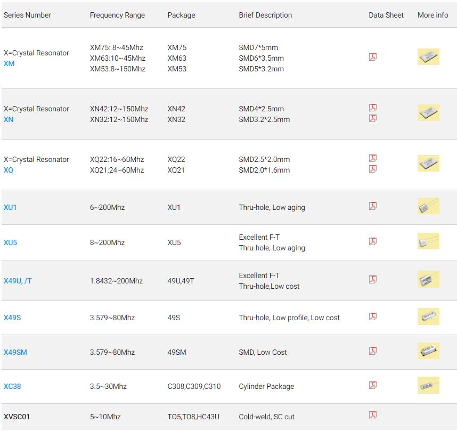The height and width of the screenshot is (431, 457).
Task: Open the XM series link
Action: coord(9,64)
